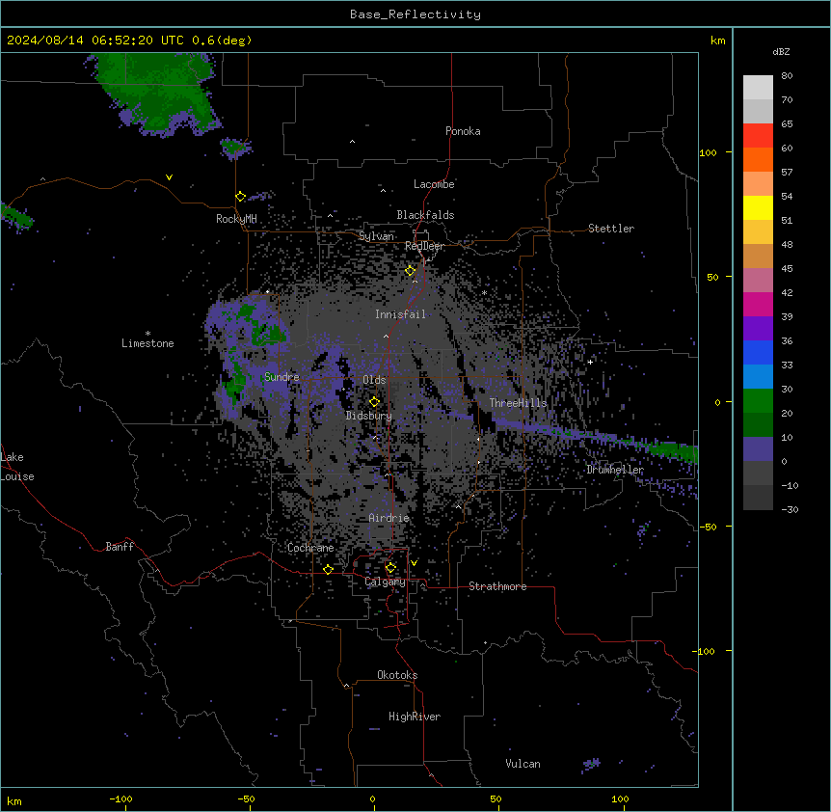This screenshot has height=812, width=831.
Task: Click the Base_Reflectivity title
Action: [415, 14]
